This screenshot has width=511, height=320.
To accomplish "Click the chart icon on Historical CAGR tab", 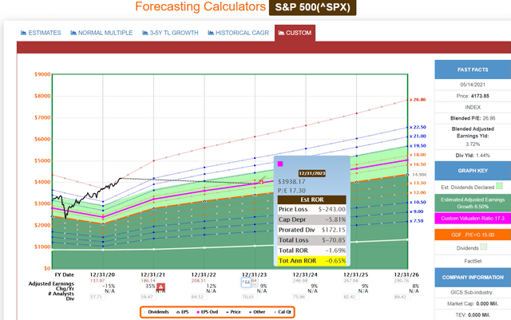I will tap(211, 33).
